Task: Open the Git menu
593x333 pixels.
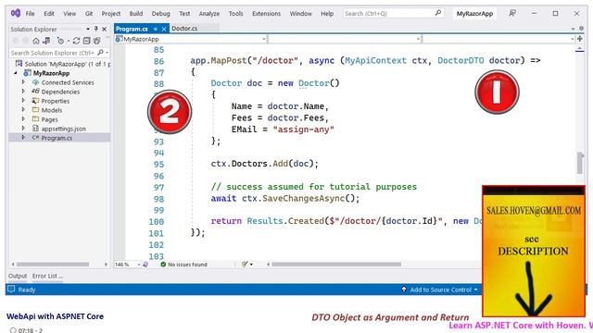Action: pyautogui.click(x=89, y=14)
